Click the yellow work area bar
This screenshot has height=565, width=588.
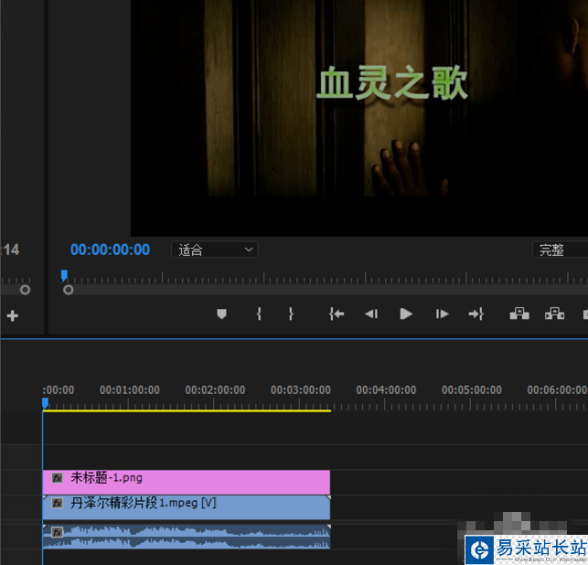tap(187, 410)
